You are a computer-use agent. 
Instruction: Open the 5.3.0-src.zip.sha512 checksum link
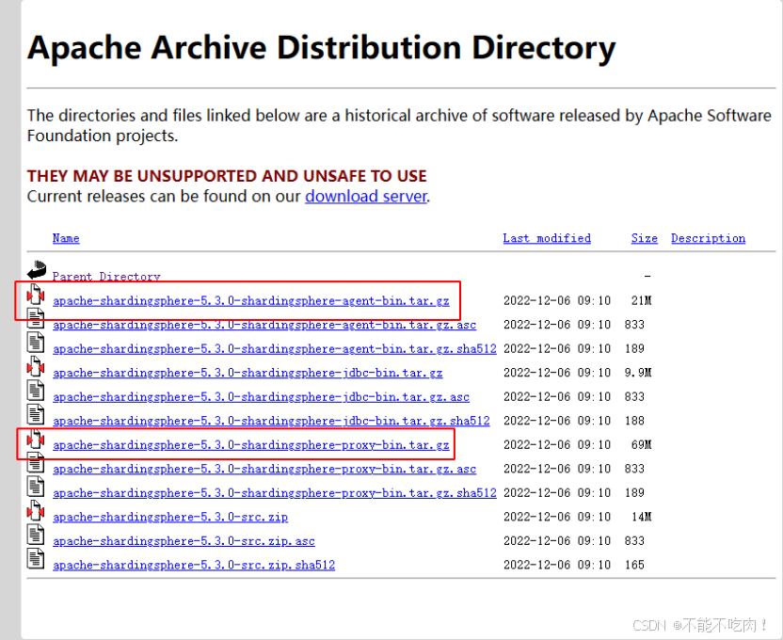[x=194, y=565]
